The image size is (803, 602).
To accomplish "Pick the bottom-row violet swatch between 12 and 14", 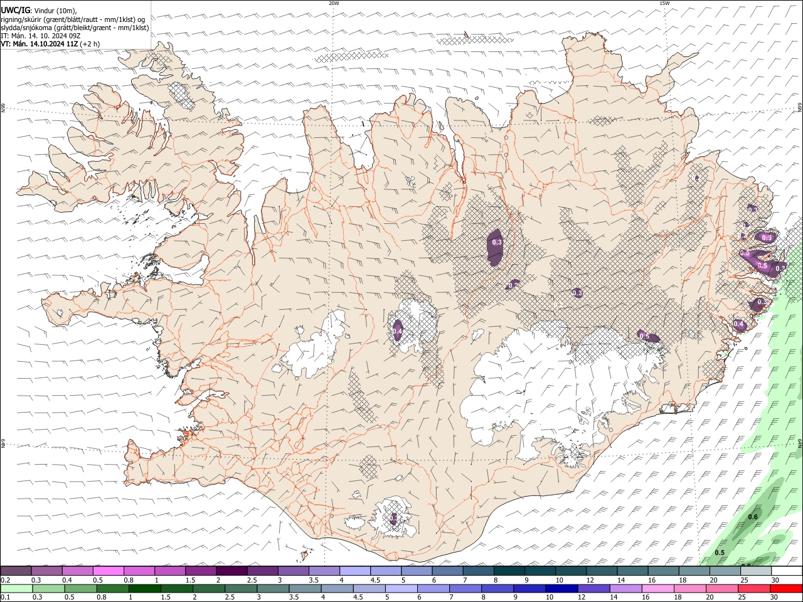I will click(594, 589).
